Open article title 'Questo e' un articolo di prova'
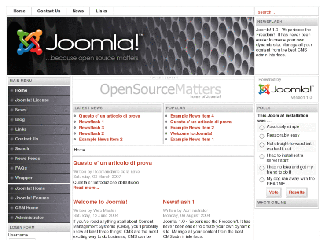The height and width of the screenshot is (240, 320). (112, 163)
